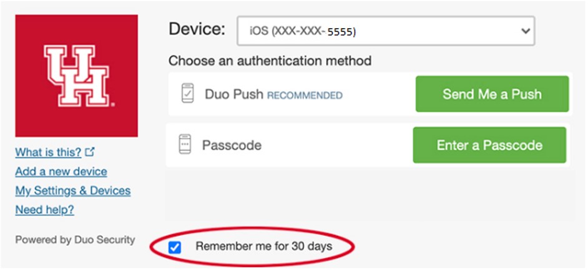The width and height of the screenshot is (588, 272).
Task: Expand the Device list using the chevron arrow
Action: 526,31
